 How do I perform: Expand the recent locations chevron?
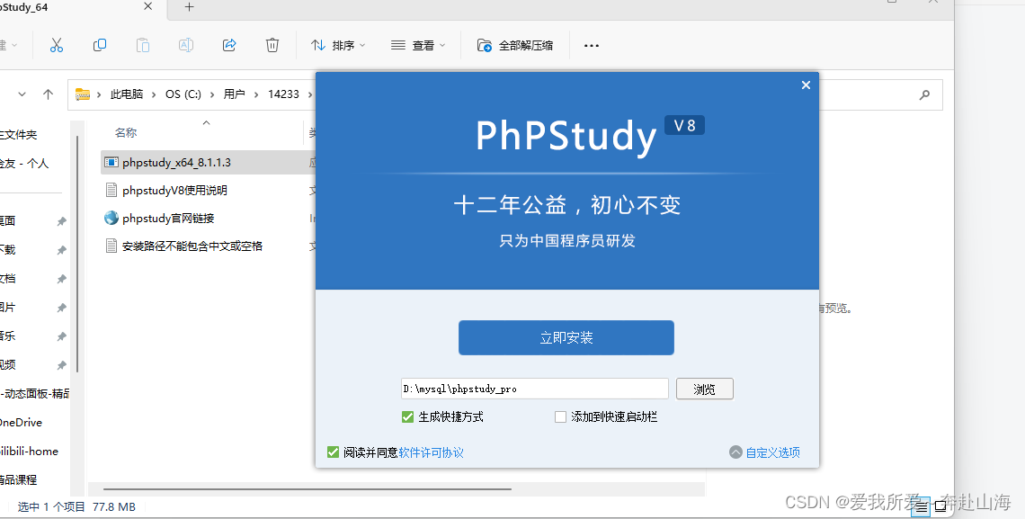22,94
